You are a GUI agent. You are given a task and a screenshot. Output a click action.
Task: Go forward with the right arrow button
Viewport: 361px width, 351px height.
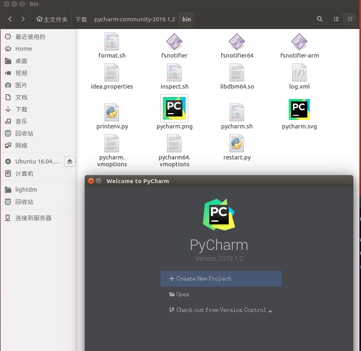point(23,19)
